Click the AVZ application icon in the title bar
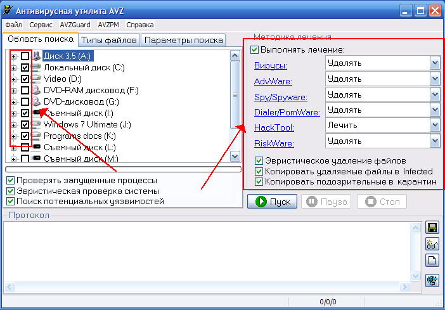 coord(8,11)
